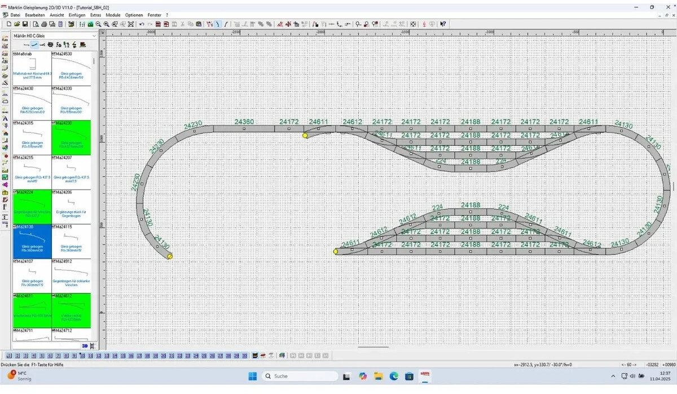677x394 pixels.
Task: Open context help with the question-arrow icon
Action: (x=443, y=24)
